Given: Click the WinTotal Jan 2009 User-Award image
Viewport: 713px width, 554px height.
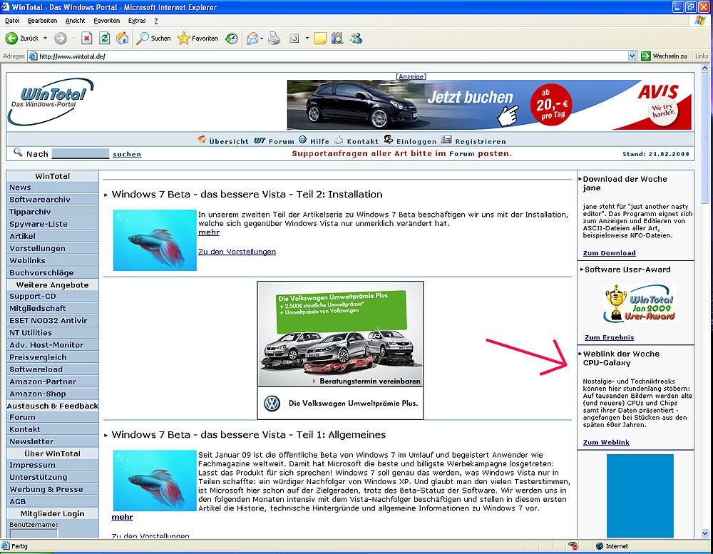Looking at the screenshot, I should 640,304.
